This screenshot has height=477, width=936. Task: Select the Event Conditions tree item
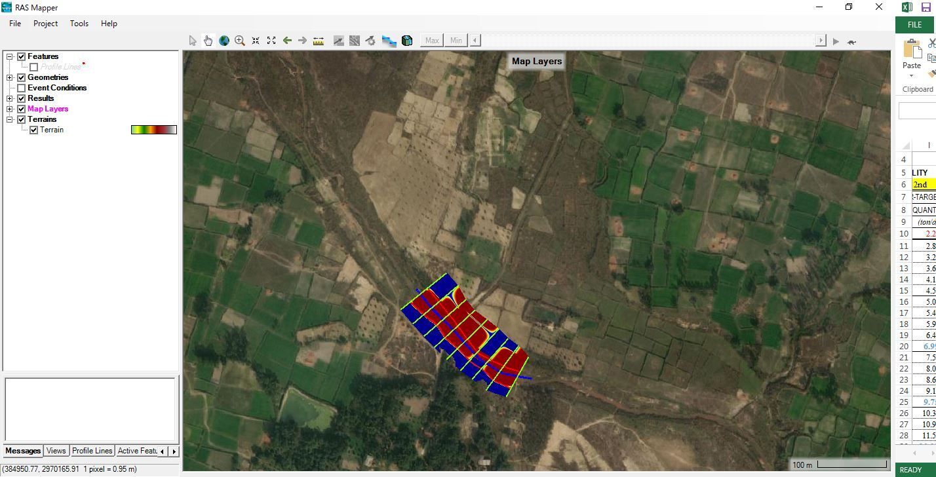[57, 88]
